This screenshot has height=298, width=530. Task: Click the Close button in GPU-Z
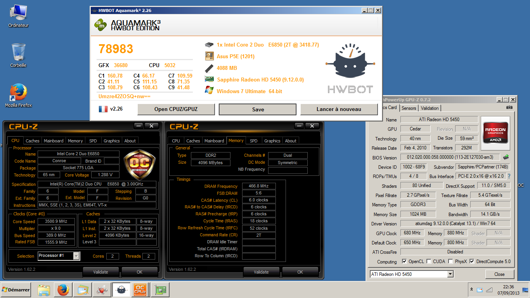499,274
